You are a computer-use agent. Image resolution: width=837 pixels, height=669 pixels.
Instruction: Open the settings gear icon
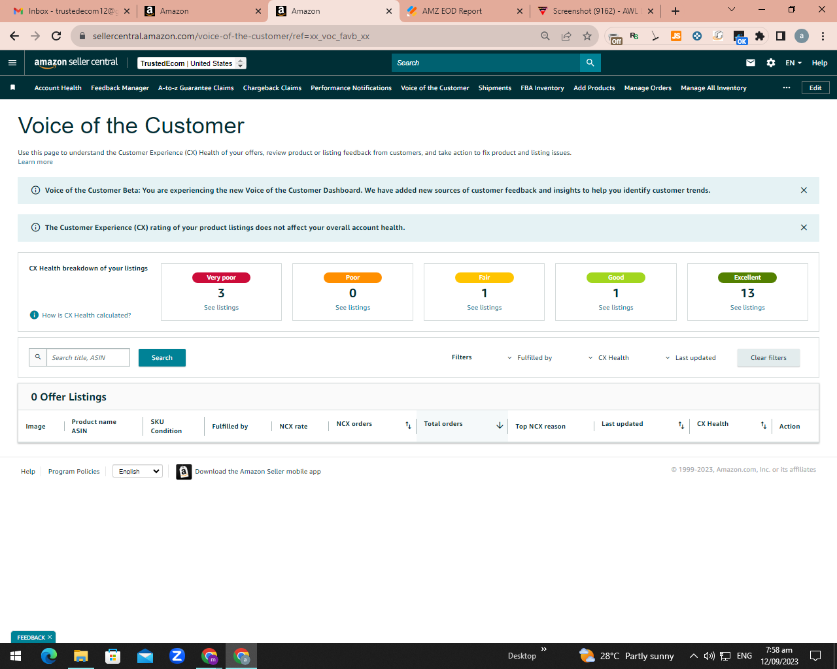click(771, 63)
